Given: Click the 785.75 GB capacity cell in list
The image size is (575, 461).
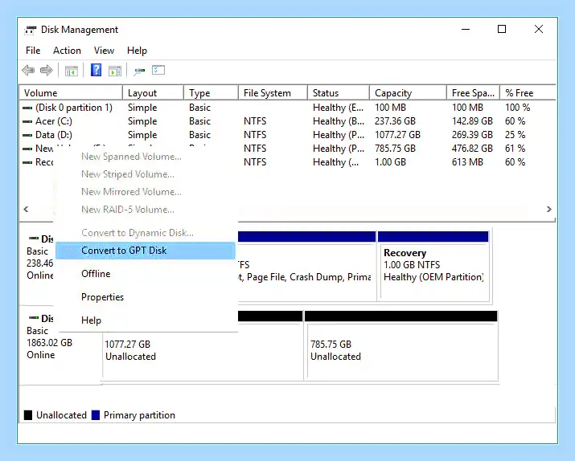Looking at the screenshot, I should click(395, 149).
